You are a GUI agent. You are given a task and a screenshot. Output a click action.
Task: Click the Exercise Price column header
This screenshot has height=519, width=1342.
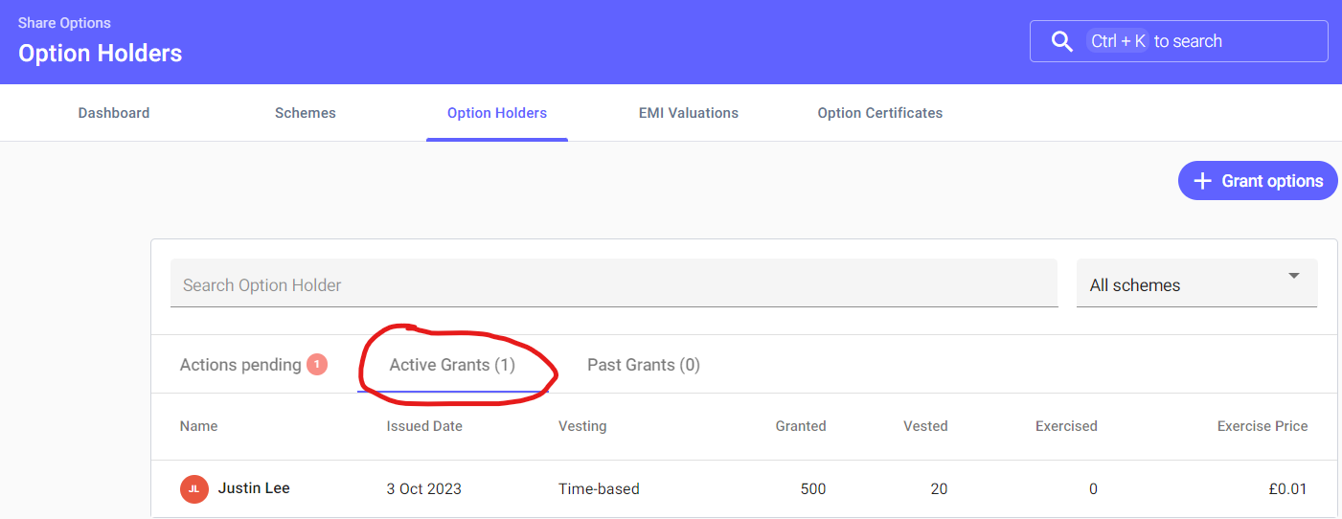[x=1262, y=426]
